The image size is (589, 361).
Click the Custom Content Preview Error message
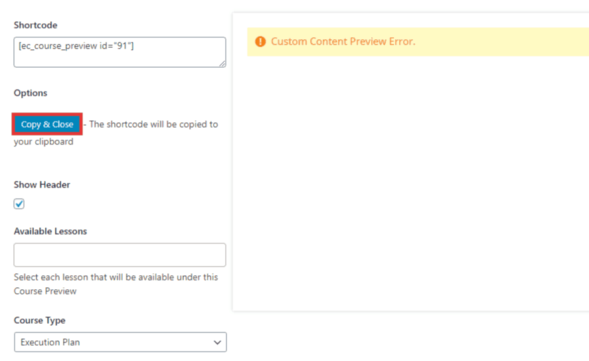pyautogui.click(x=343, y=41)
